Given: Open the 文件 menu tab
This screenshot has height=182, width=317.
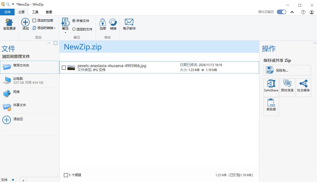Looking at the screenshot, I should tap(7, 12).
